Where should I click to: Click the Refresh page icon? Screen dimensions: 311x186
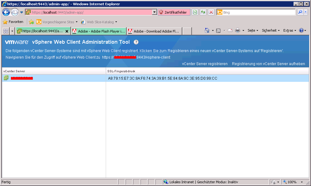point(203,12)
